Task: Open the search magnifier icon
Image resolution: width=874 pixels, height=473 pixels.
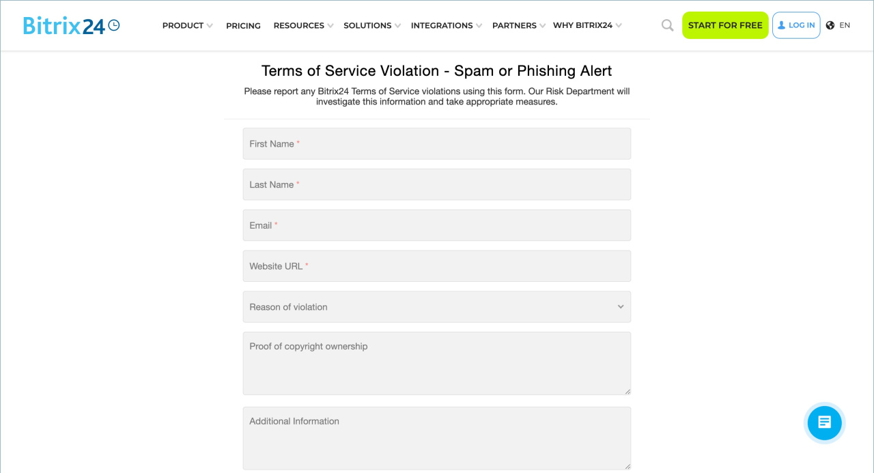Action: 667,25
